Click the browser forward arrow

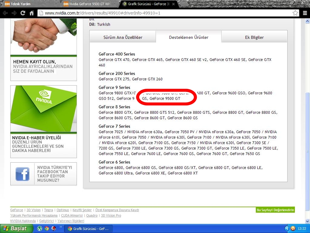[14, 13]
